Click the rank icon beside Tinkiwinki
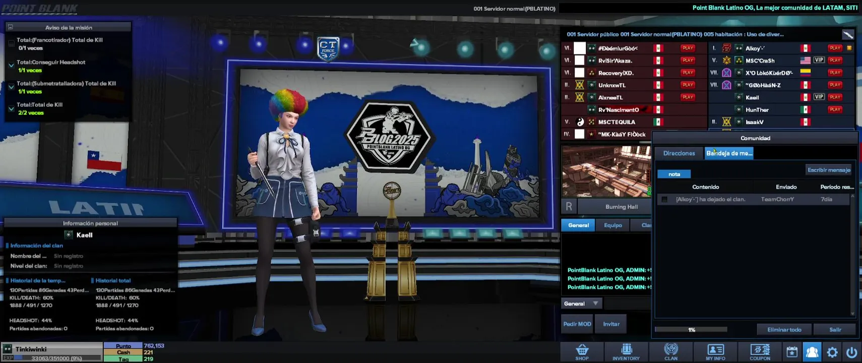This screenshot has width=862, height=363. [8, 348]
